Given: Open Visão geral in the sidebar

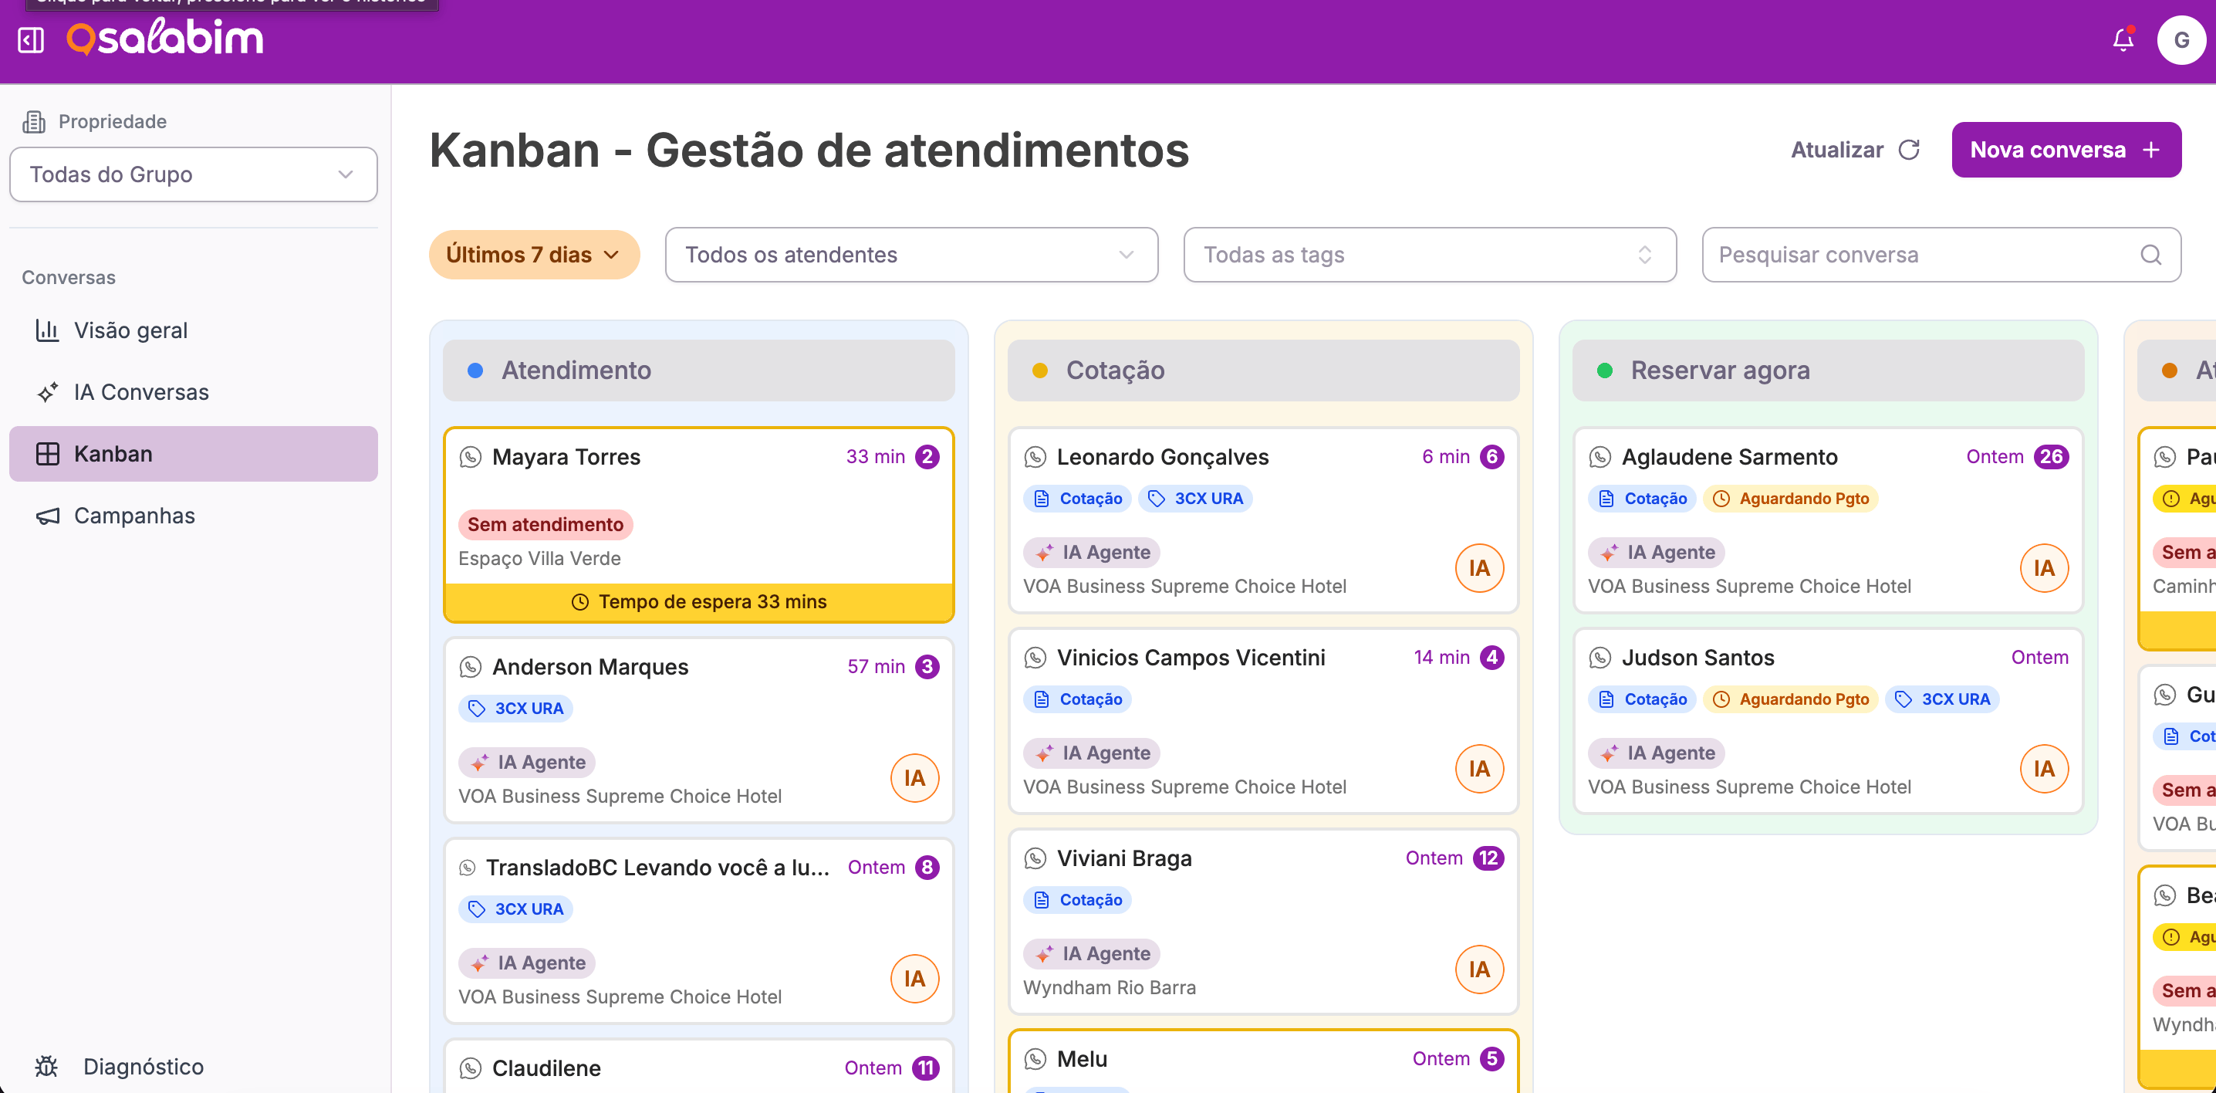Looking at the screenshot, I should pyautogui.click(x=194, y=330).
